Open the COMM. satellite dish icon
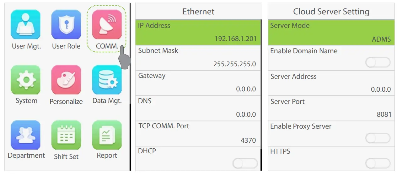This screenshot has width=397, height=174. click(x=107, y=25)
